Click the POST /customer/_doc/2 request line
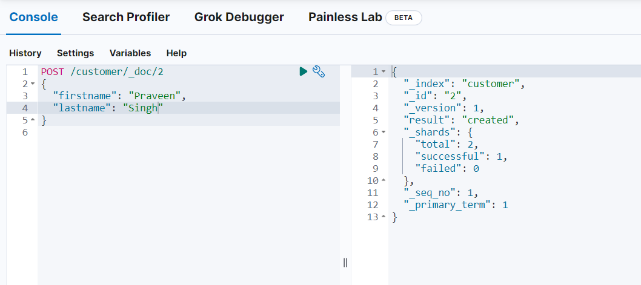This screenshot has height=285, width=641. tap(102, 72)
